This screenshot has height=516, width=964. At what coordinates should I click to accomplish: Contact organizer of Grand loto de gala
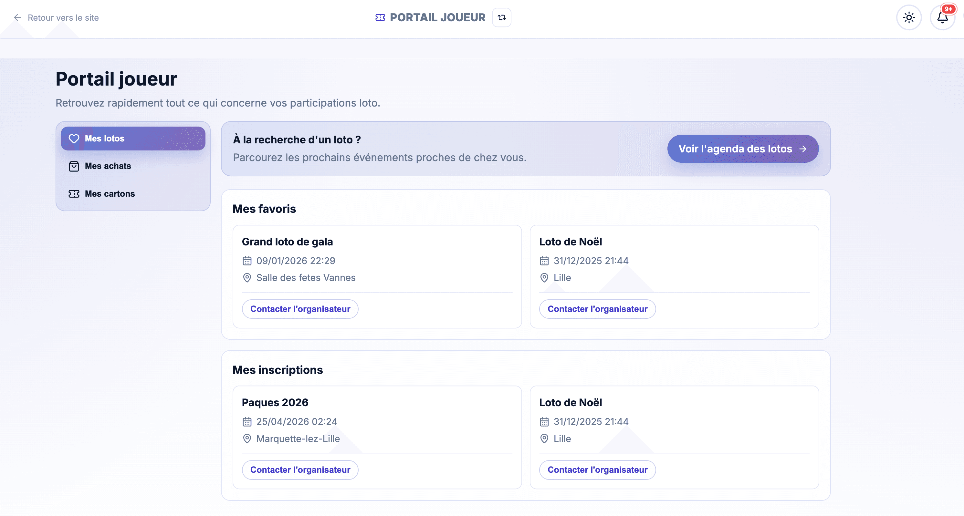coord(300,309)
